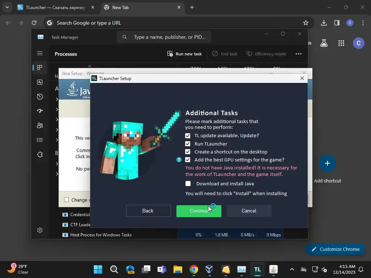371x278 pixels.
Task: Open GPU settings help question-mark icon
Action: 179,160
